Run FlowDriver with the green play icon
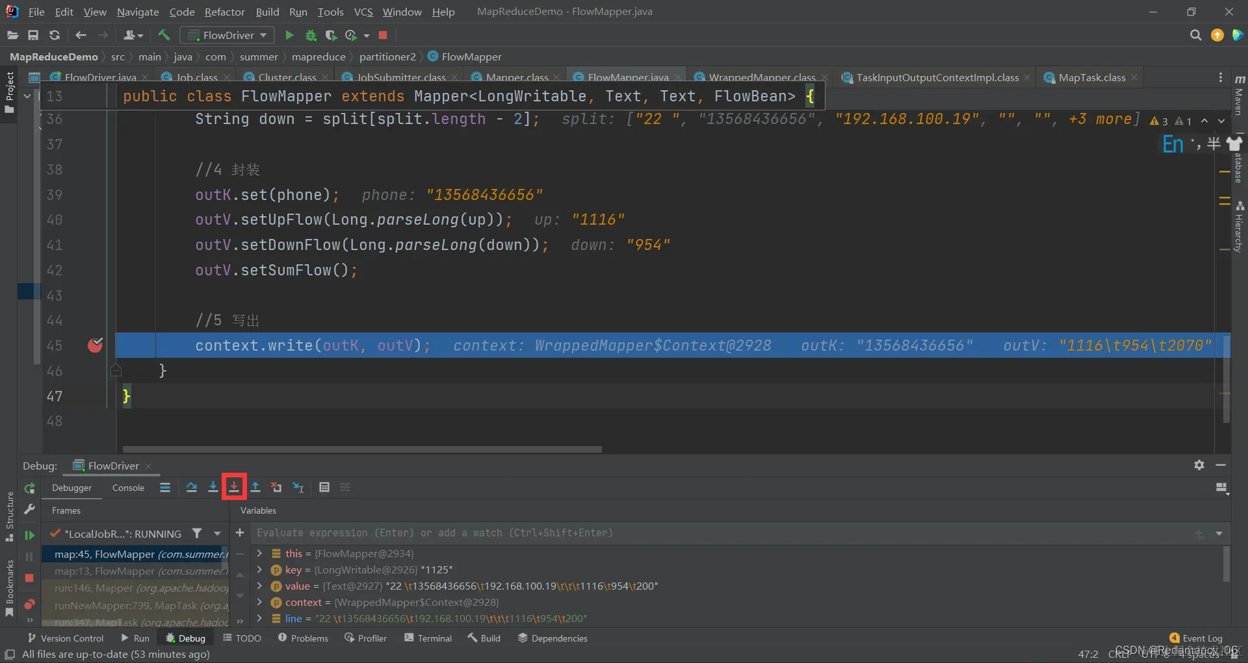Image resolution: width=1248 pixels, height=663 pixels. 290,35
